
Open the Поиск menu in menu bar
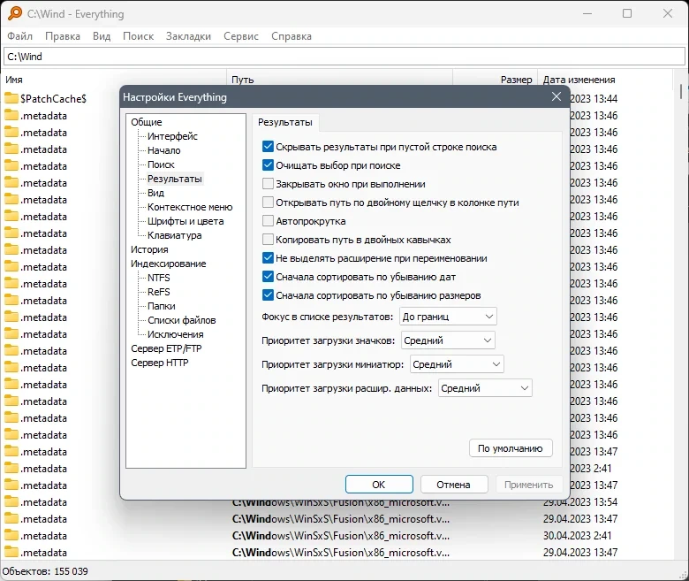coord(138,36)
